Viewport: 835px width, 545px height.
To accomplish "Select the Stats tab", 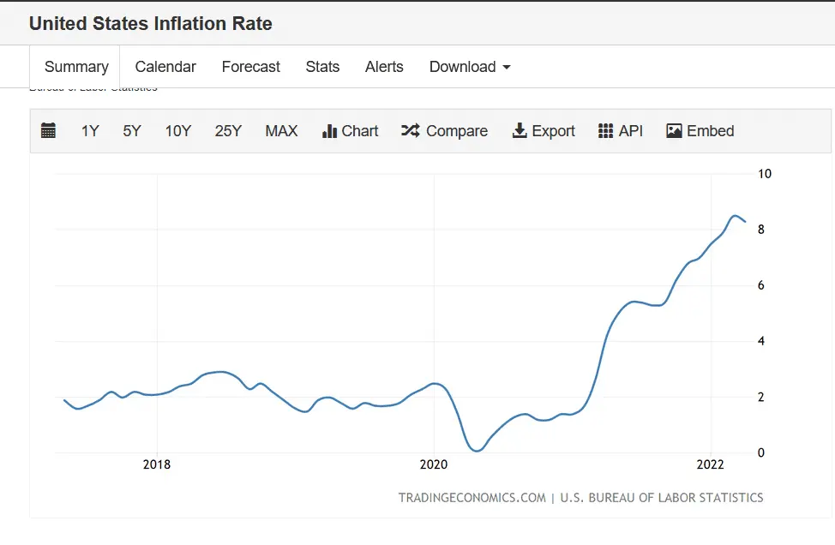I will click(322, 67).
